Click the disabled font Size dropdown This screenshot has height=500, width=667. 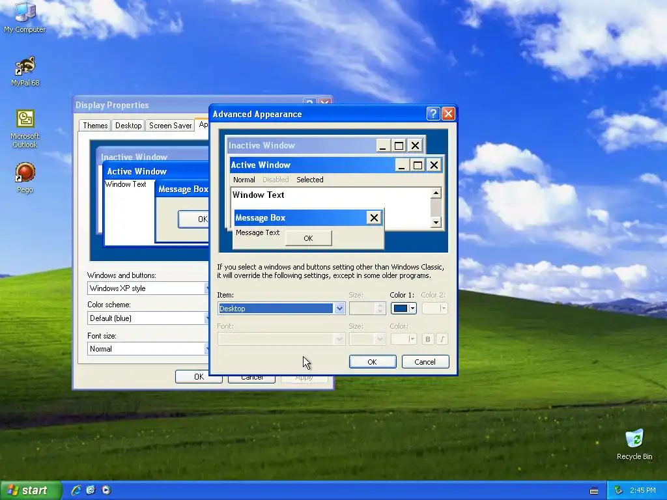pos(367,339)
